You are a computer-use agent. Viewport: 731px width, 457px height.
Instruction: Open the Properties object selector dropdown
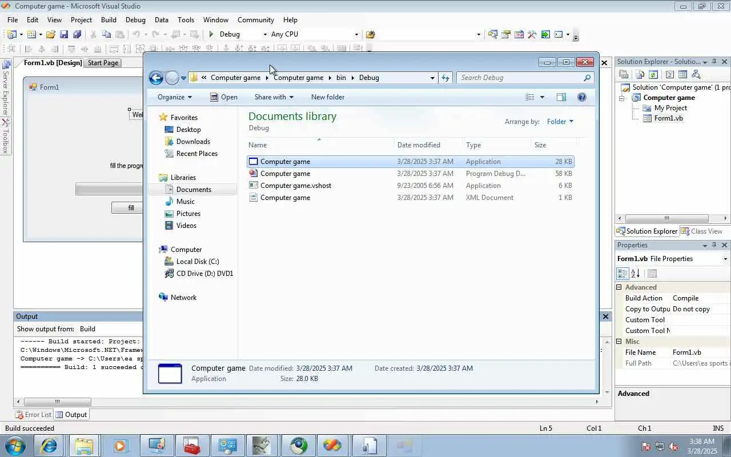tap(725, 259)
